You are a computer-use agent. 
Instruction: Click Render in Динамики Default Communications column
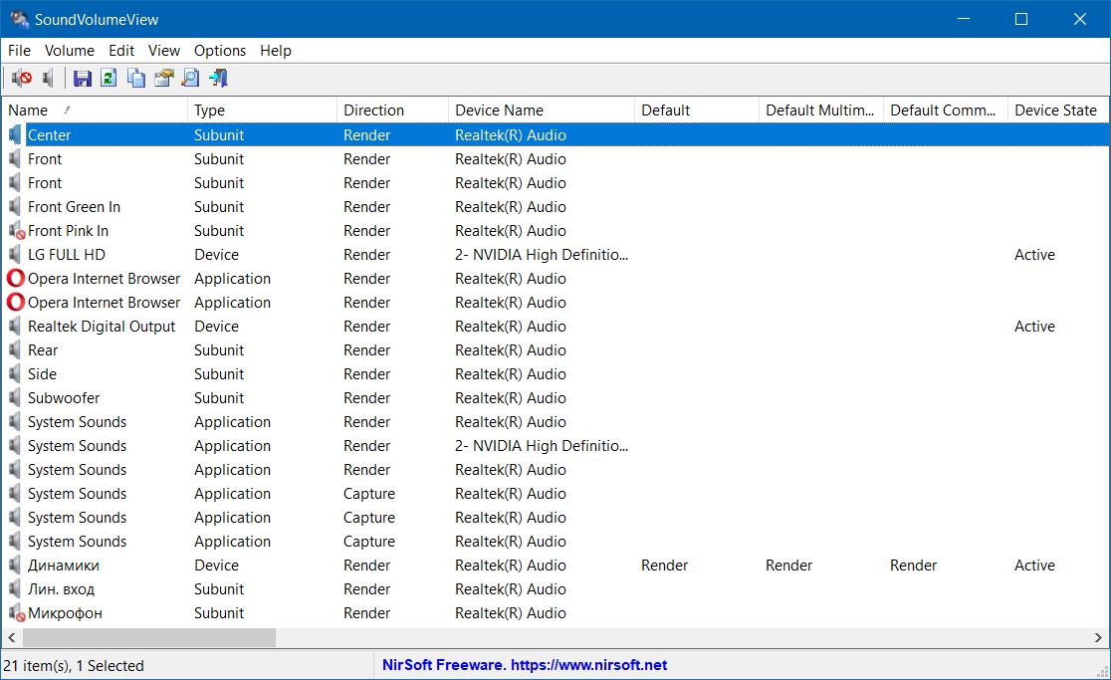click(x=913, y=566)
